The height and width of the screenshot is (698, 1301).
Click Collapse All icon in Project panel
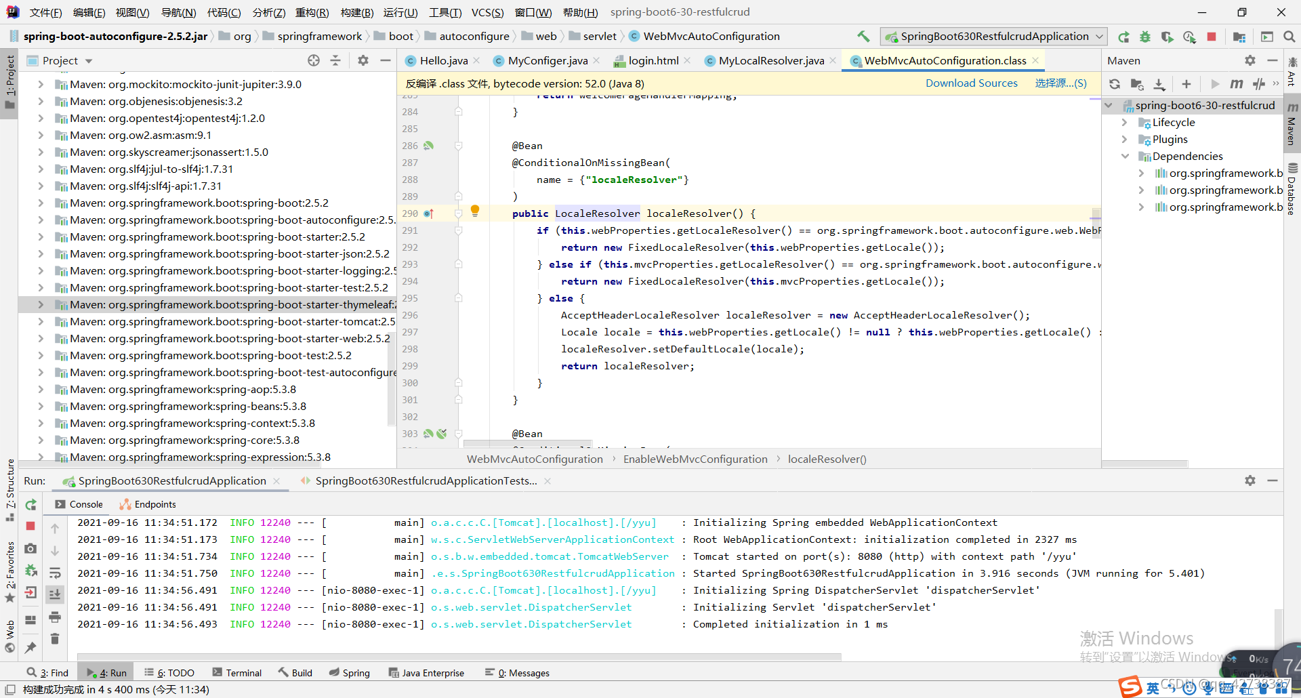[335, 60]
